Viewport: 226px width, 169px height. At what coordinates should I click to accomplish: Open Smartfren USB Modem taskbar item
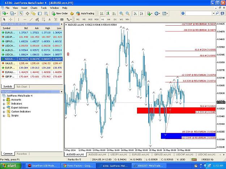pos(43,166)
